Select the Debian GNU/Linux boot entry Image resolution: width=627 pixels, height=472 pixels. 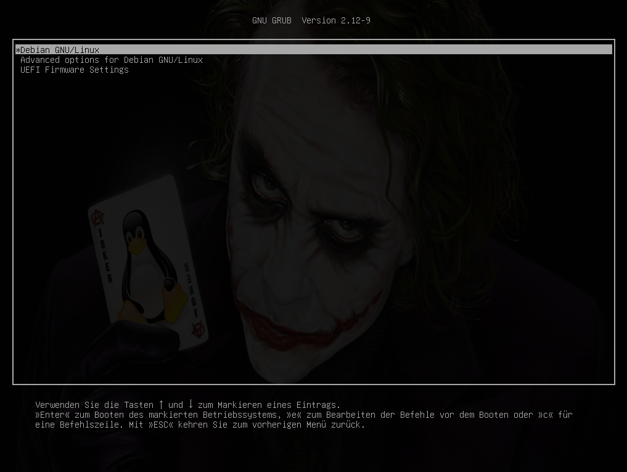coord(60,50)
